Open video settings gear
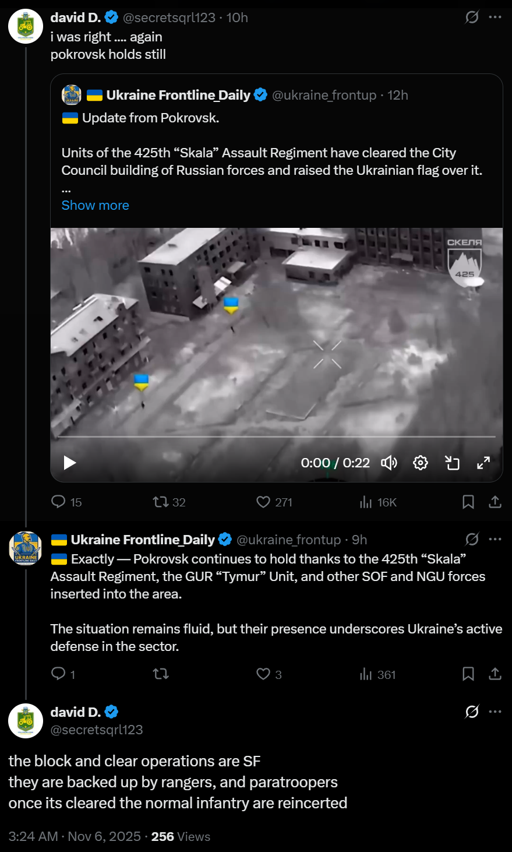Screen dimensions: 512x852 (x=421, y=463)
